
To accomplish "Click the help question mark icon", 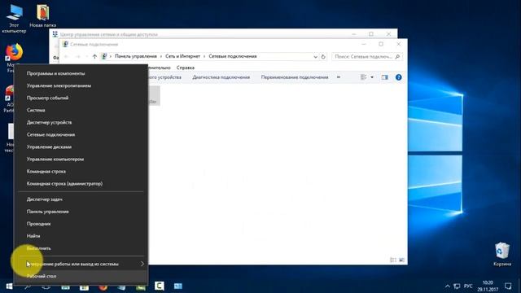I will pyautogui.click(x=398, y=77).
